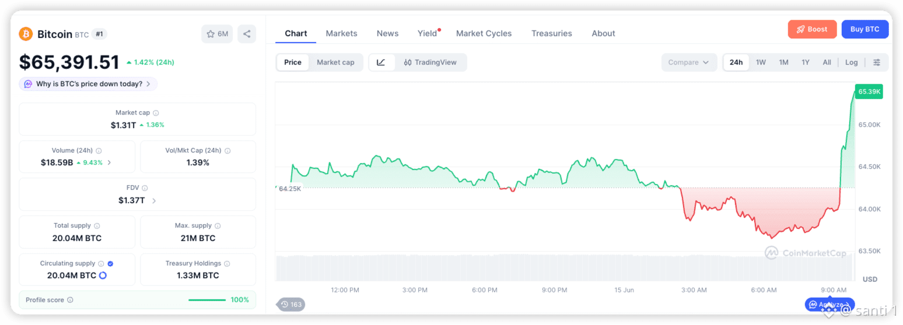Select the line chart icon
This screenshot has height=325, width=903.
(x=381, y=62)
